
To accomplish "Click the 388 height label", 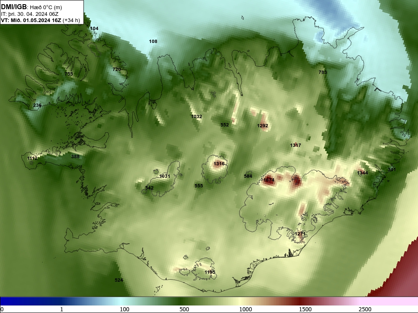I will pyautogui.click(x=75, y=156).
